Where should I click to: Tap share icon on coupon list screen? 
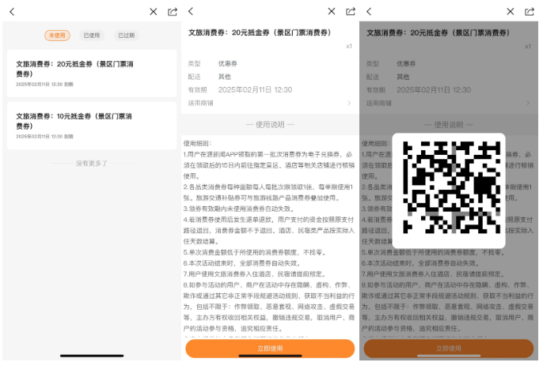click(173, 12)
